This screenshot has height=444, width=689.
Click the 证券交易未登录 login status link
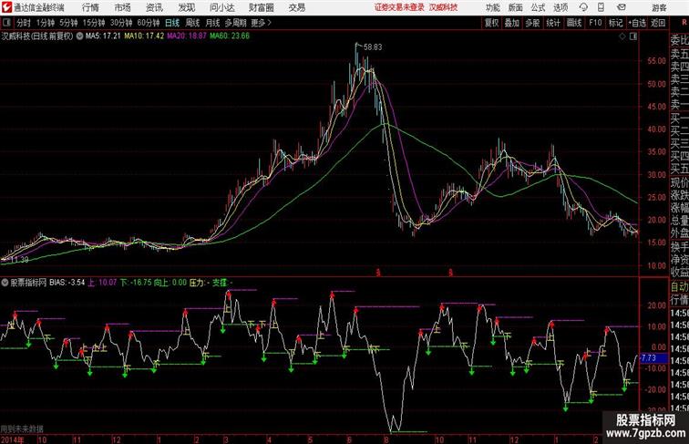pos(399,7)
